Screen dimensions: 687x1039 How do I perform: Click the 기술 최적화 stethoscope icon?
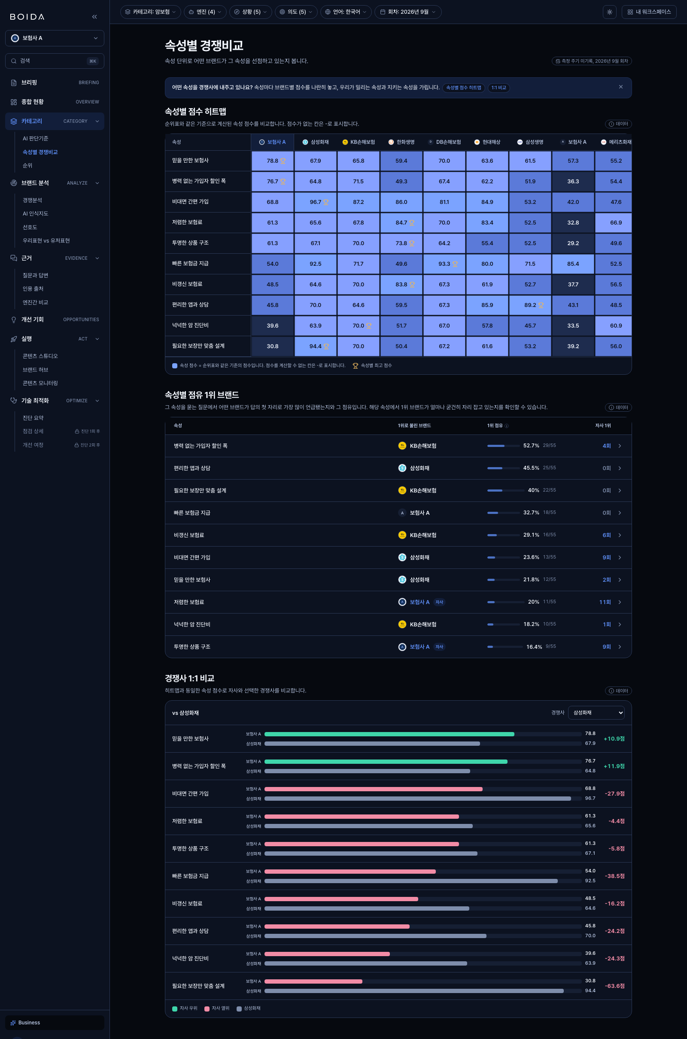14,400
